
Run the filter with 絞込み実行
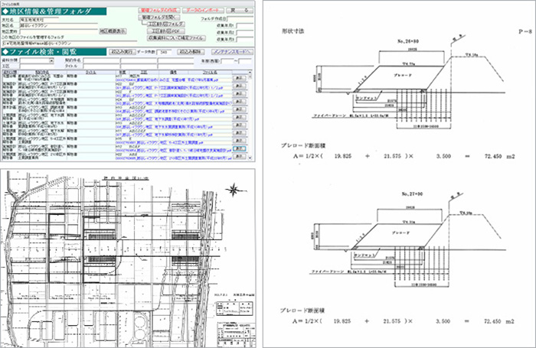[x=122, y=52]
